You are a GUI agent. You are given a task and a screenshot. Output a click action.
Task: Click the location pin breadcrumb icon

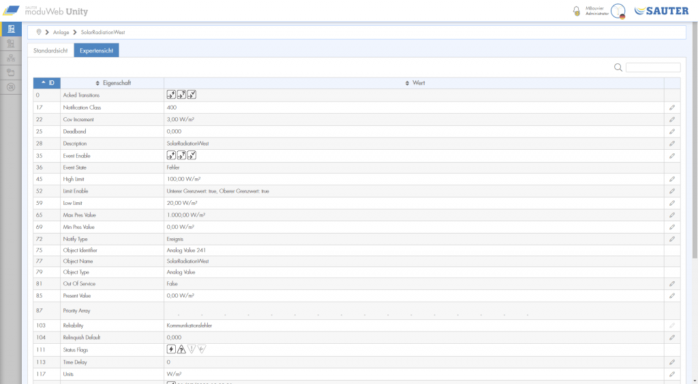39,32
